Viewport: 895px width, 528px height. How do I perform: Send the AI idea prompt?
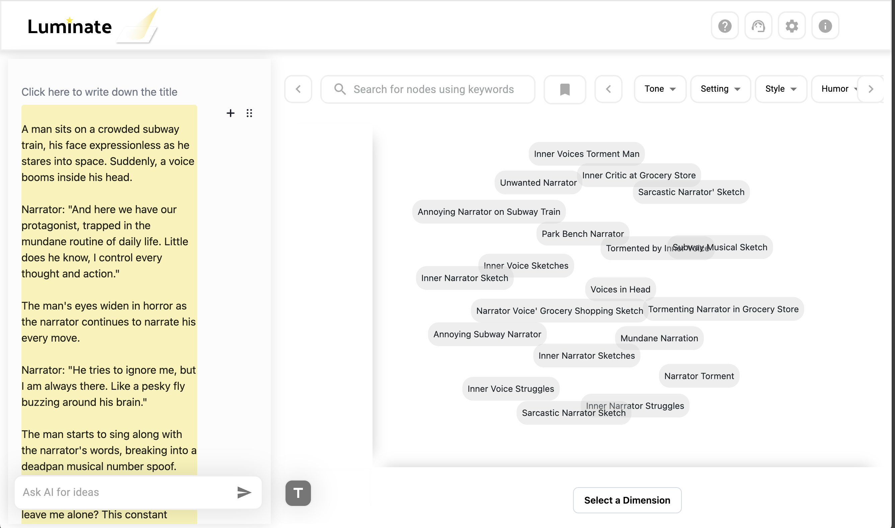pyautogui.click(x=244, y=492)
